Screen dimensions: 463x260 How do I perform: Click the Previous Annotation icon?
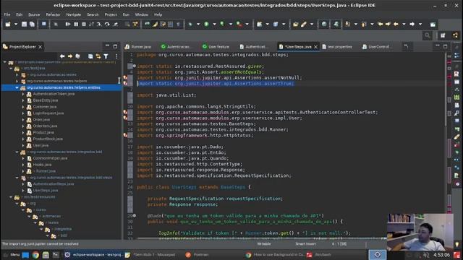[x=364, y=24]
